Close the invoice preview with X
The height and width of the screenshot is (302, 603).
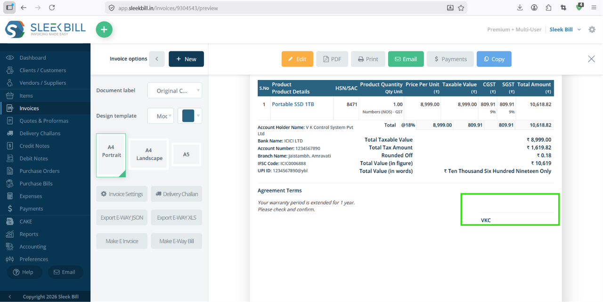pos(591,59)
